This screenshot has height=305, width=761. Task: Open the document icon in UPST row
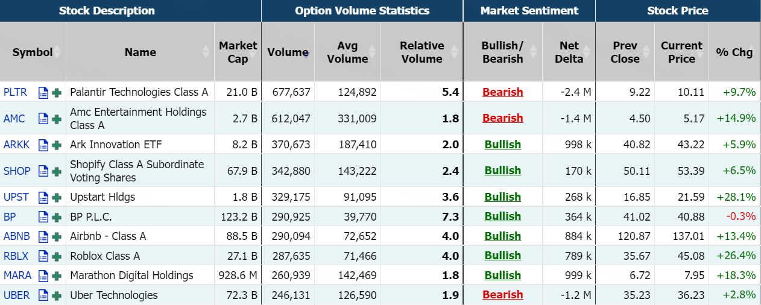(43, 197)
